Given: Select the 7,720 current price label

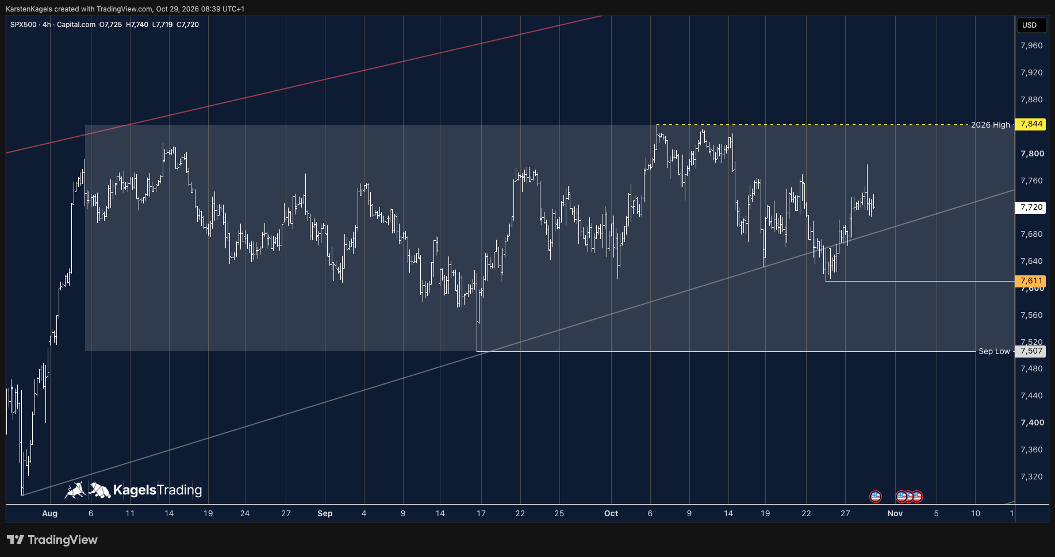Looking at the screenshot, I should coord(1030,207).
